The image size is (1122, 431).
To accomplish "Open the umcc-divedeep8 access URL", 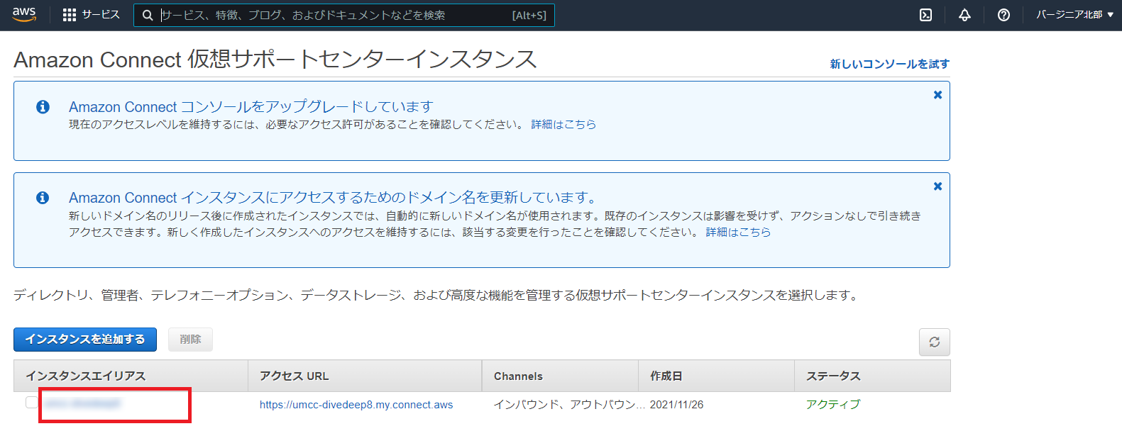I will pyautogui.click(x=356, y=405).
